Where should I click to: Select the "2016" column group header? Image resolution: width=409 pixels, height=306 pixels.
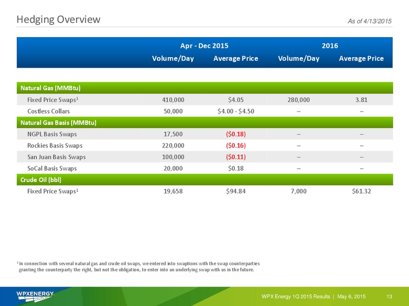point(330,46)
